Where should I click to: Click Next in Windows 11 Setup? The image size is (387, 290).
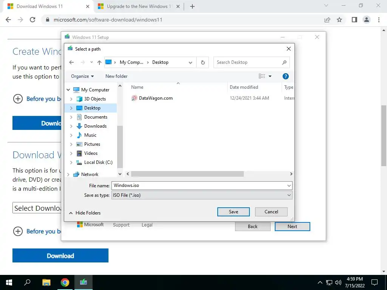tap(292, 227)
